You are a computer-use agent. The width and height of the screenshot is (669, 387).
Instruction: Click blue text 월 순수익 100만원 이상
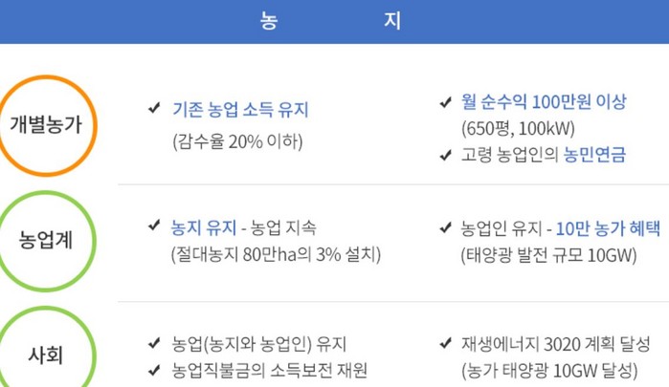[x=544, y=102]
